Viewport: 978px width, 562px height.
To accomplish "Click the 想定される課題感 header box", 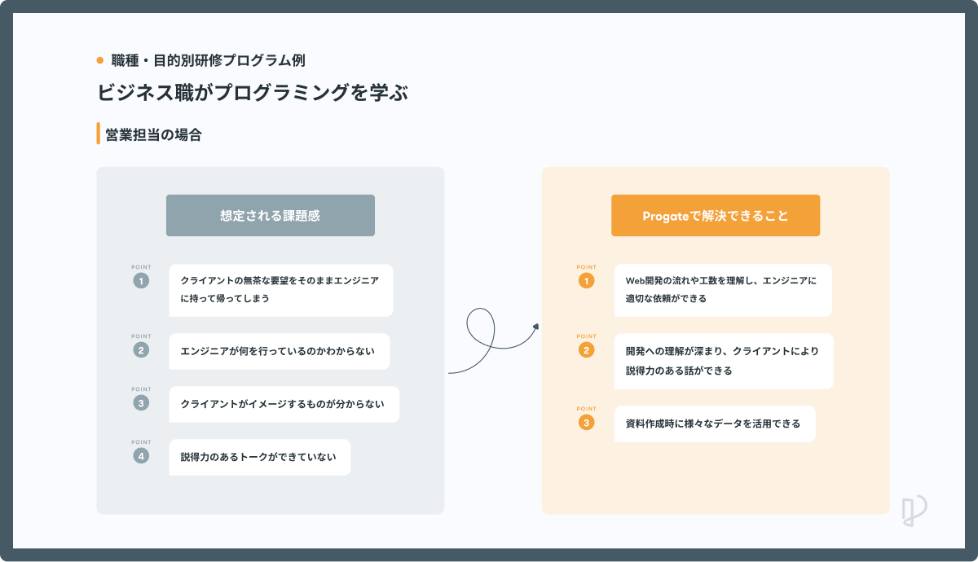I will pos(271,216).
